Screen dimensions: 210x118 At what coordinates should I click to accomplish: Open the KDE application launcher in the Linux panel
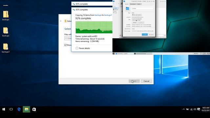pos(114,54)
